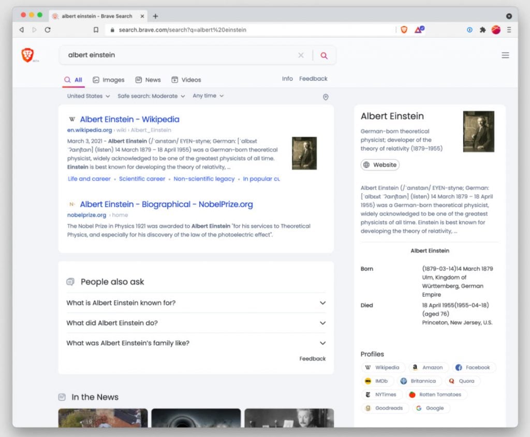This screenshot has width=530, height=437.
Task: Open the black hole news thumbnail
Action: tap(196, 418)
